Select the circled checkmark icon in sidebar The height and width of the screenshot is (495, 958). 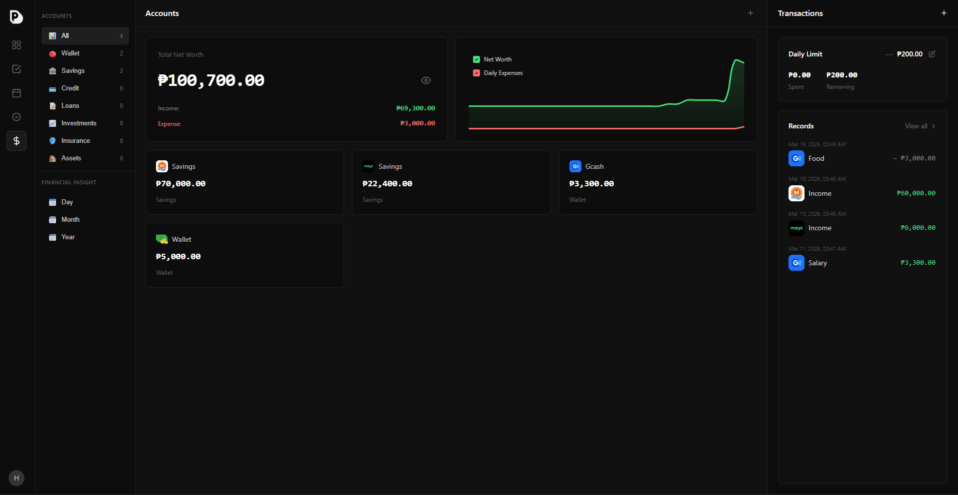pyautogui.click(x=16, y=117)
